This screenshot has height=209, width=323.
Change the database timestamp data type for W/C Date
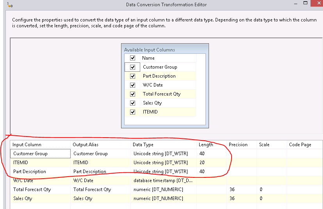click(164, 181)
